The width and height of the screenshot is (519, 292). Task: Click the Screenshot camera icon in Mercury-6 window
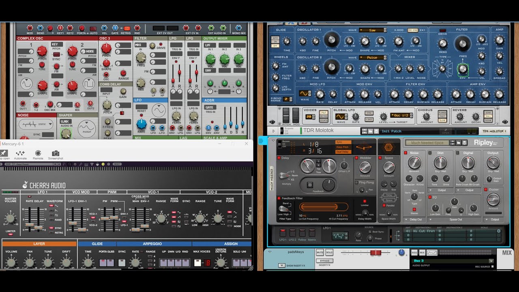pyautogui.click(x=56, y=153)
